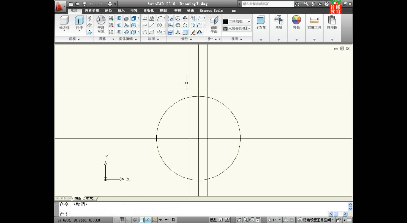407x223 pixels.
Task: Click the command line input area
Action: [193, 214]
